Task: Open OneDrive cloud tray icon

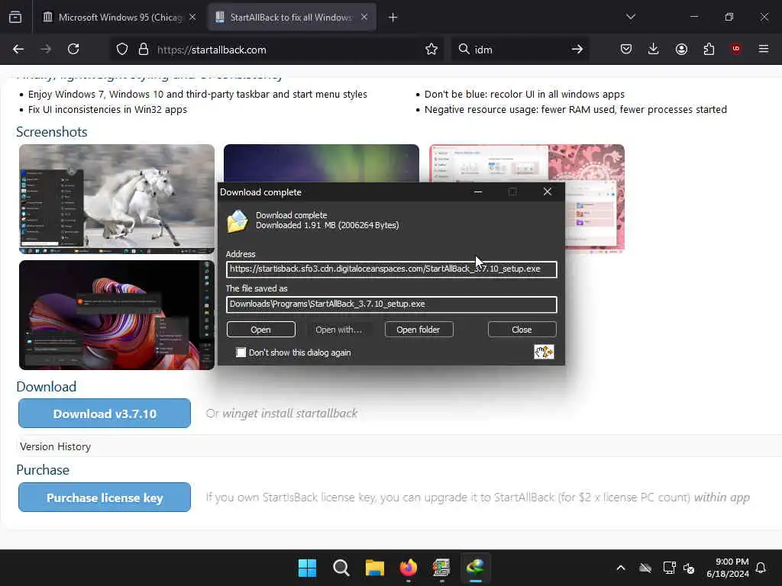Action: coord(645,568)
